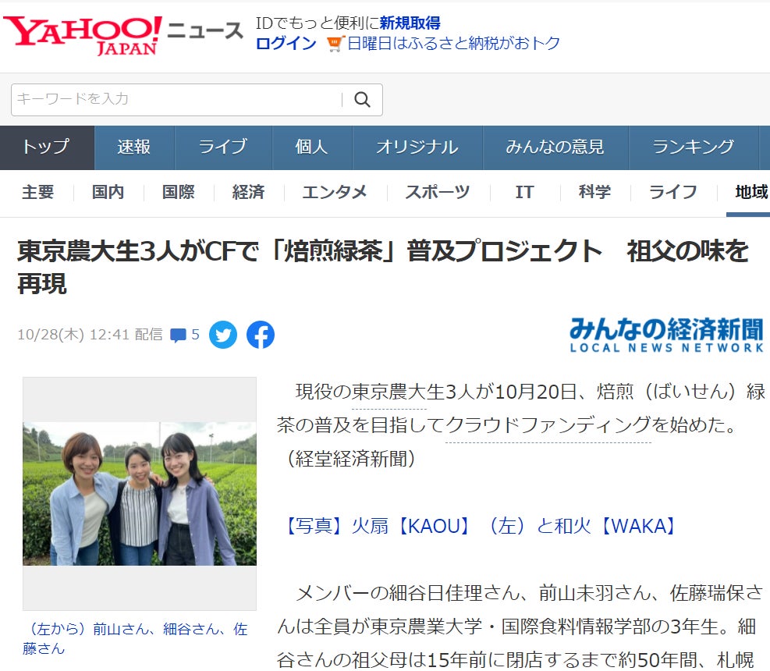Open the クラウドファンディング keyword link
This screenshot has width=770, height=671.
(x=548, y=425)
